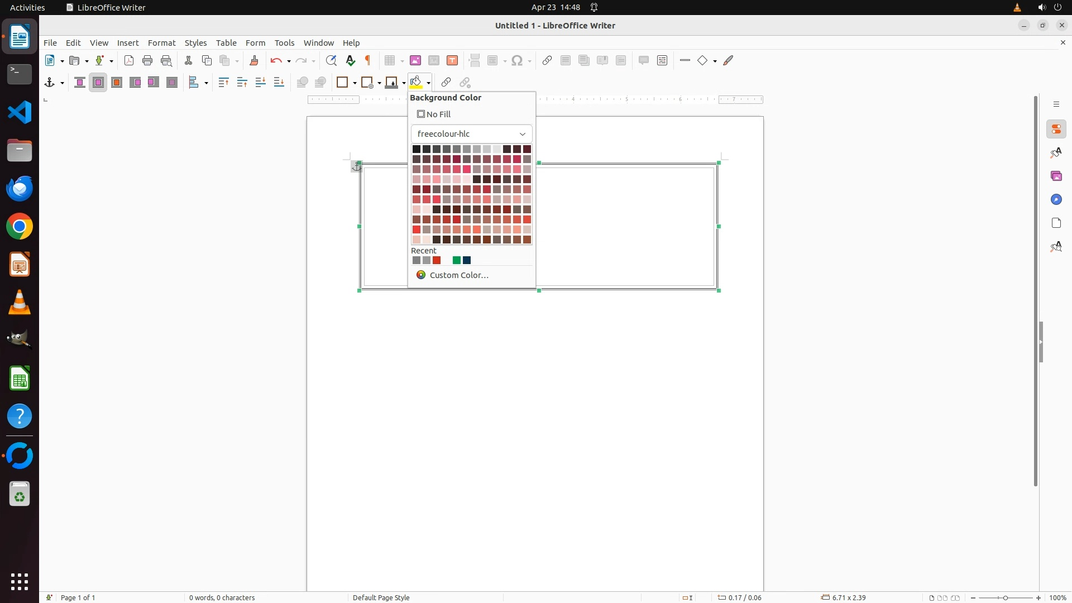Expand the freecolour-hlc palette dropdown

pos(522,134)
